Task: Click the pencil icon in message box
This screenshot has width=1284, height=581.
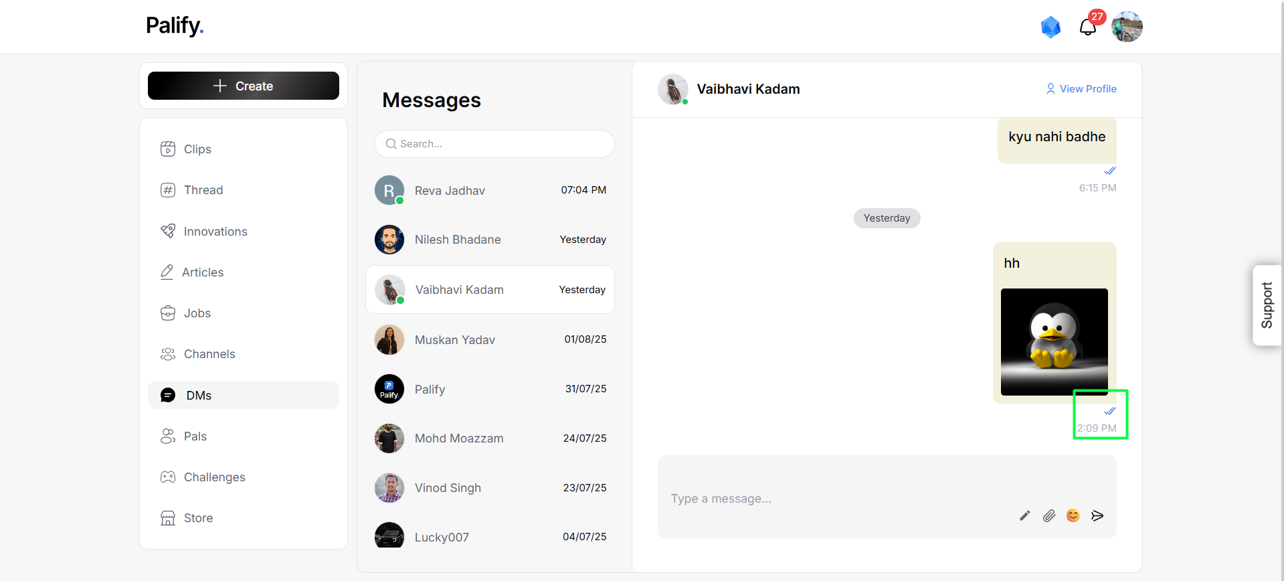Action: (1024, 515)
